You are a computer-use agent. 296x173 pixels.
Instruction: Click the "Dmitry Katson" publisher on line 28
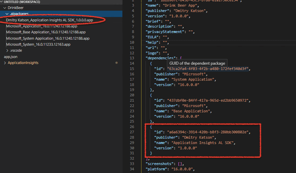[x=198, y=137]
